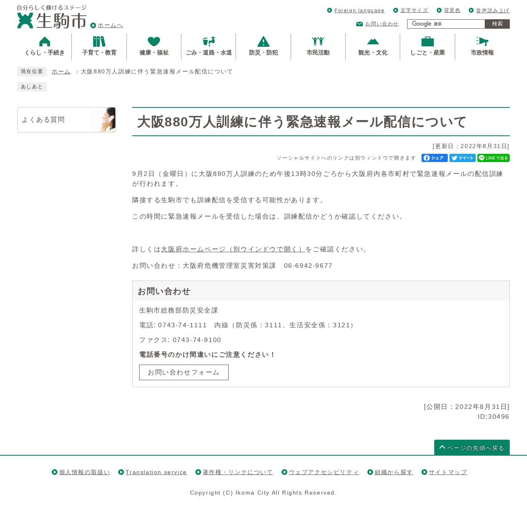Open the ごみ・道路・水道 menu label
This screenshot has width=527, height=518.
click(x=209, y=52)
